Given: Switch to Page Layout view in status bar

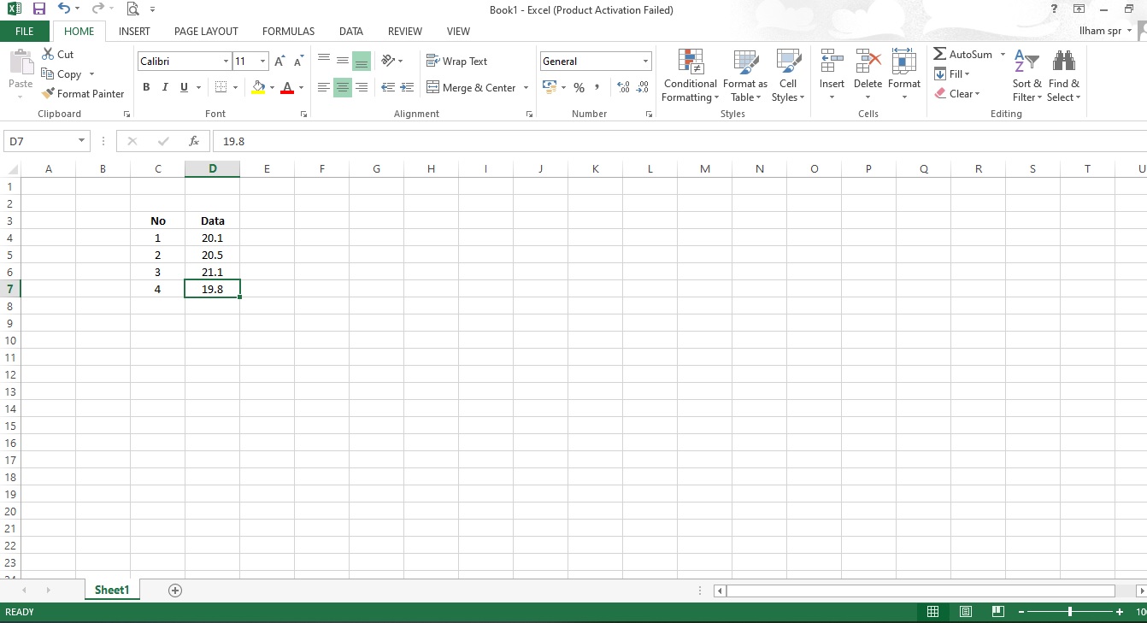Looking at the screenshot, I should 966,612.
